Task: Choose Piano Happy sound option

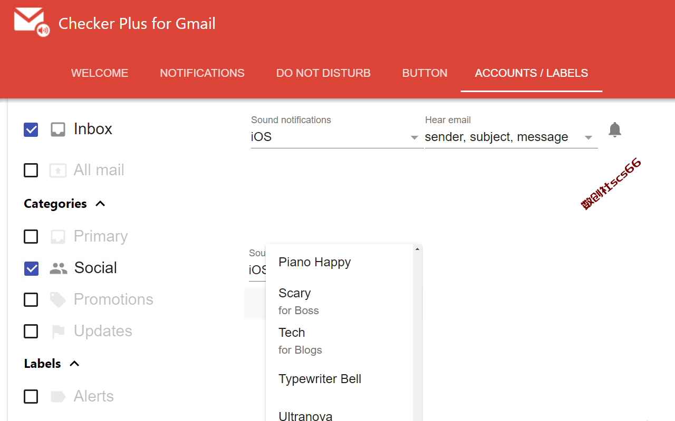Action: [339, 262]
